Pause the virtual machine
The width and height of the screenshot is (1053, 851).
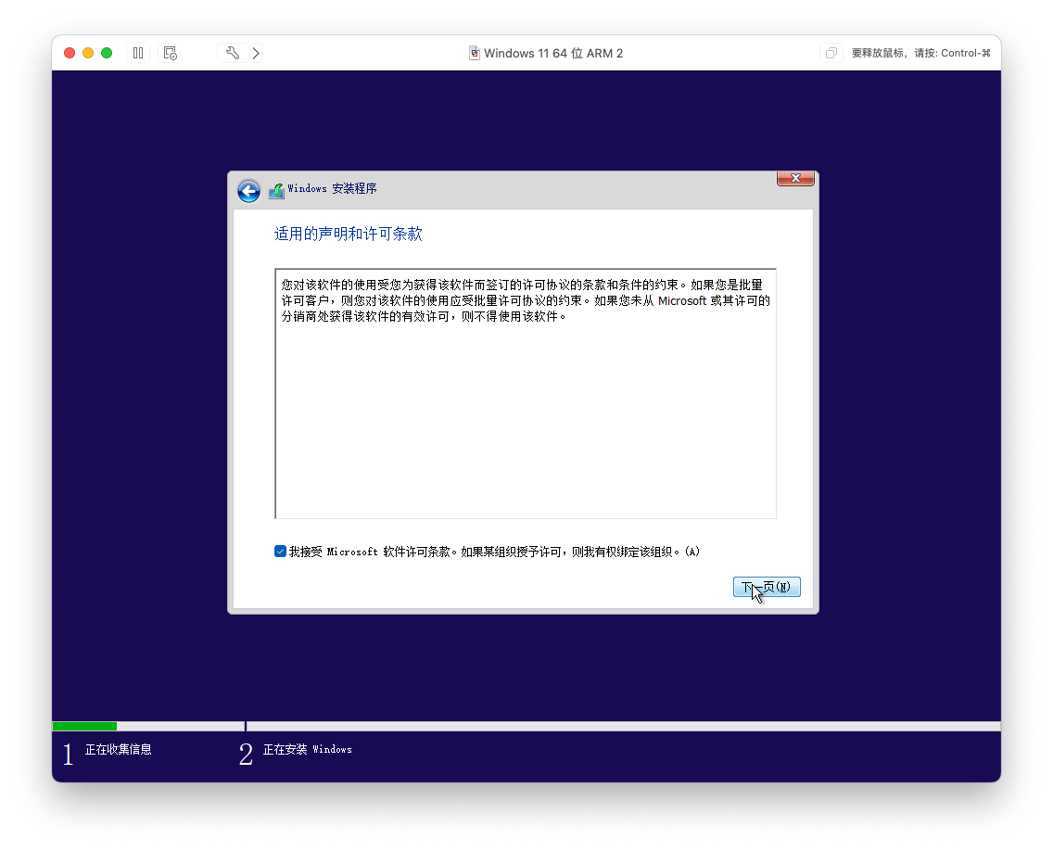138,53
